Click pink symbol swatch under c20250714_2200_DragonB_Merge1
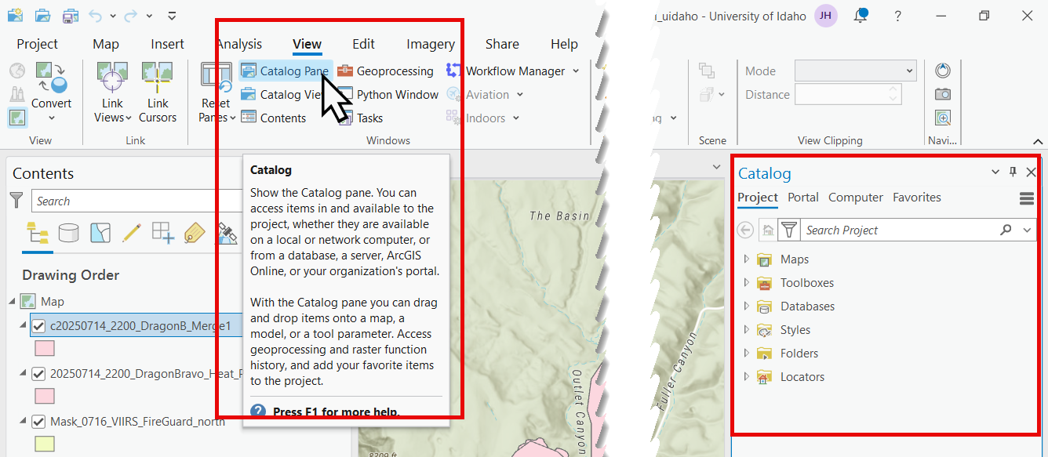This screenshot has width=1048, height=457. point(44,348)
